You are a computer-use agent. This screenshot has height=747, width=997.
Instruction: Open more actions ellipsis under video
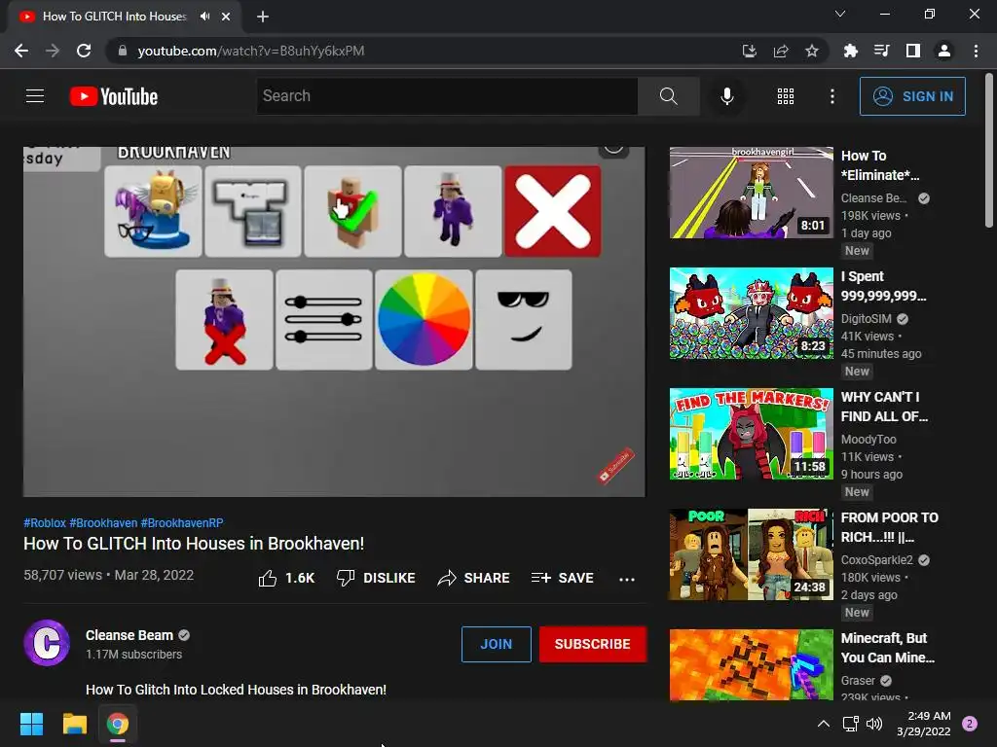point(627,579)
